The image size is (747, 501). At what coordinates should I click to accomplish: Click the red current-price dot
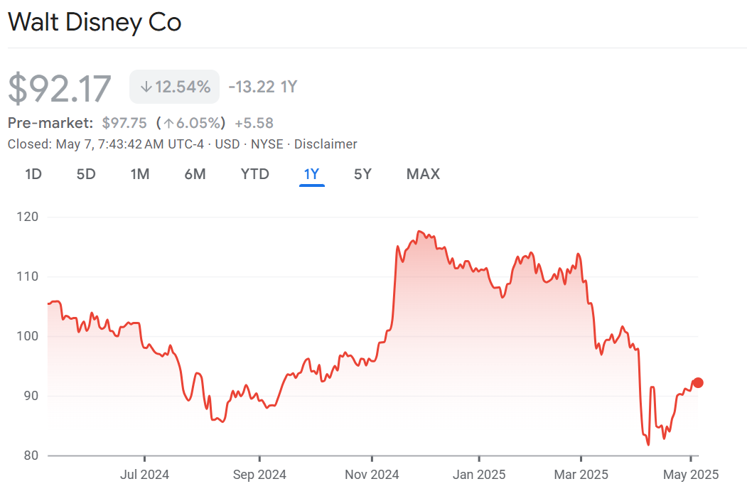698,383
